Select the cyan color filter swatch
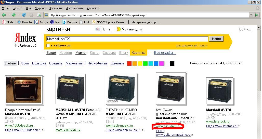This screenshot has width=262, height=139. [151, 63]
